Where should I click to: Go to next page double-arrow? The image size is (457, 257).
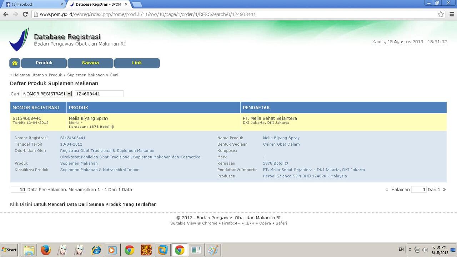click(x=444, y=190)
